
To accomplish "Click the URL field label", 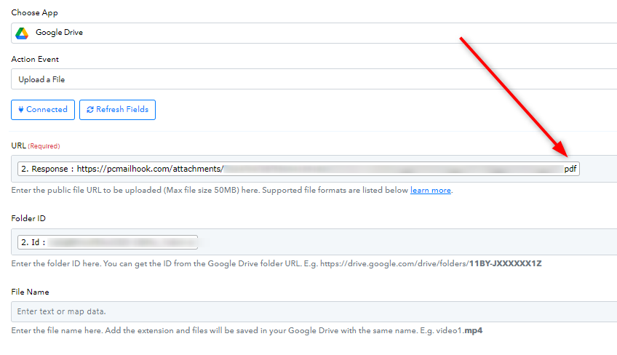I will click(x=18, y=145).
